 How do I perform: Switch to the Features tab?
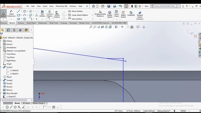click(3, 23)
